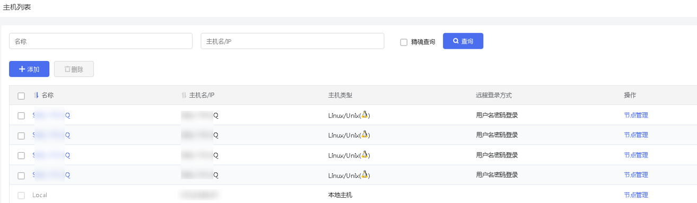Viewport: 697px width, 203px height.
Task: Focus the 名称 search input field
Action: click(101, 41)
